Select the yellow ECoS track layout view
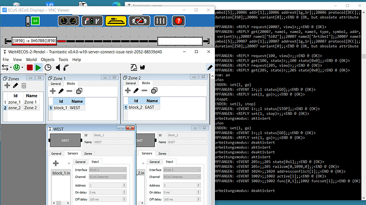This screenshot has width=366, height=205. [116, 21]
